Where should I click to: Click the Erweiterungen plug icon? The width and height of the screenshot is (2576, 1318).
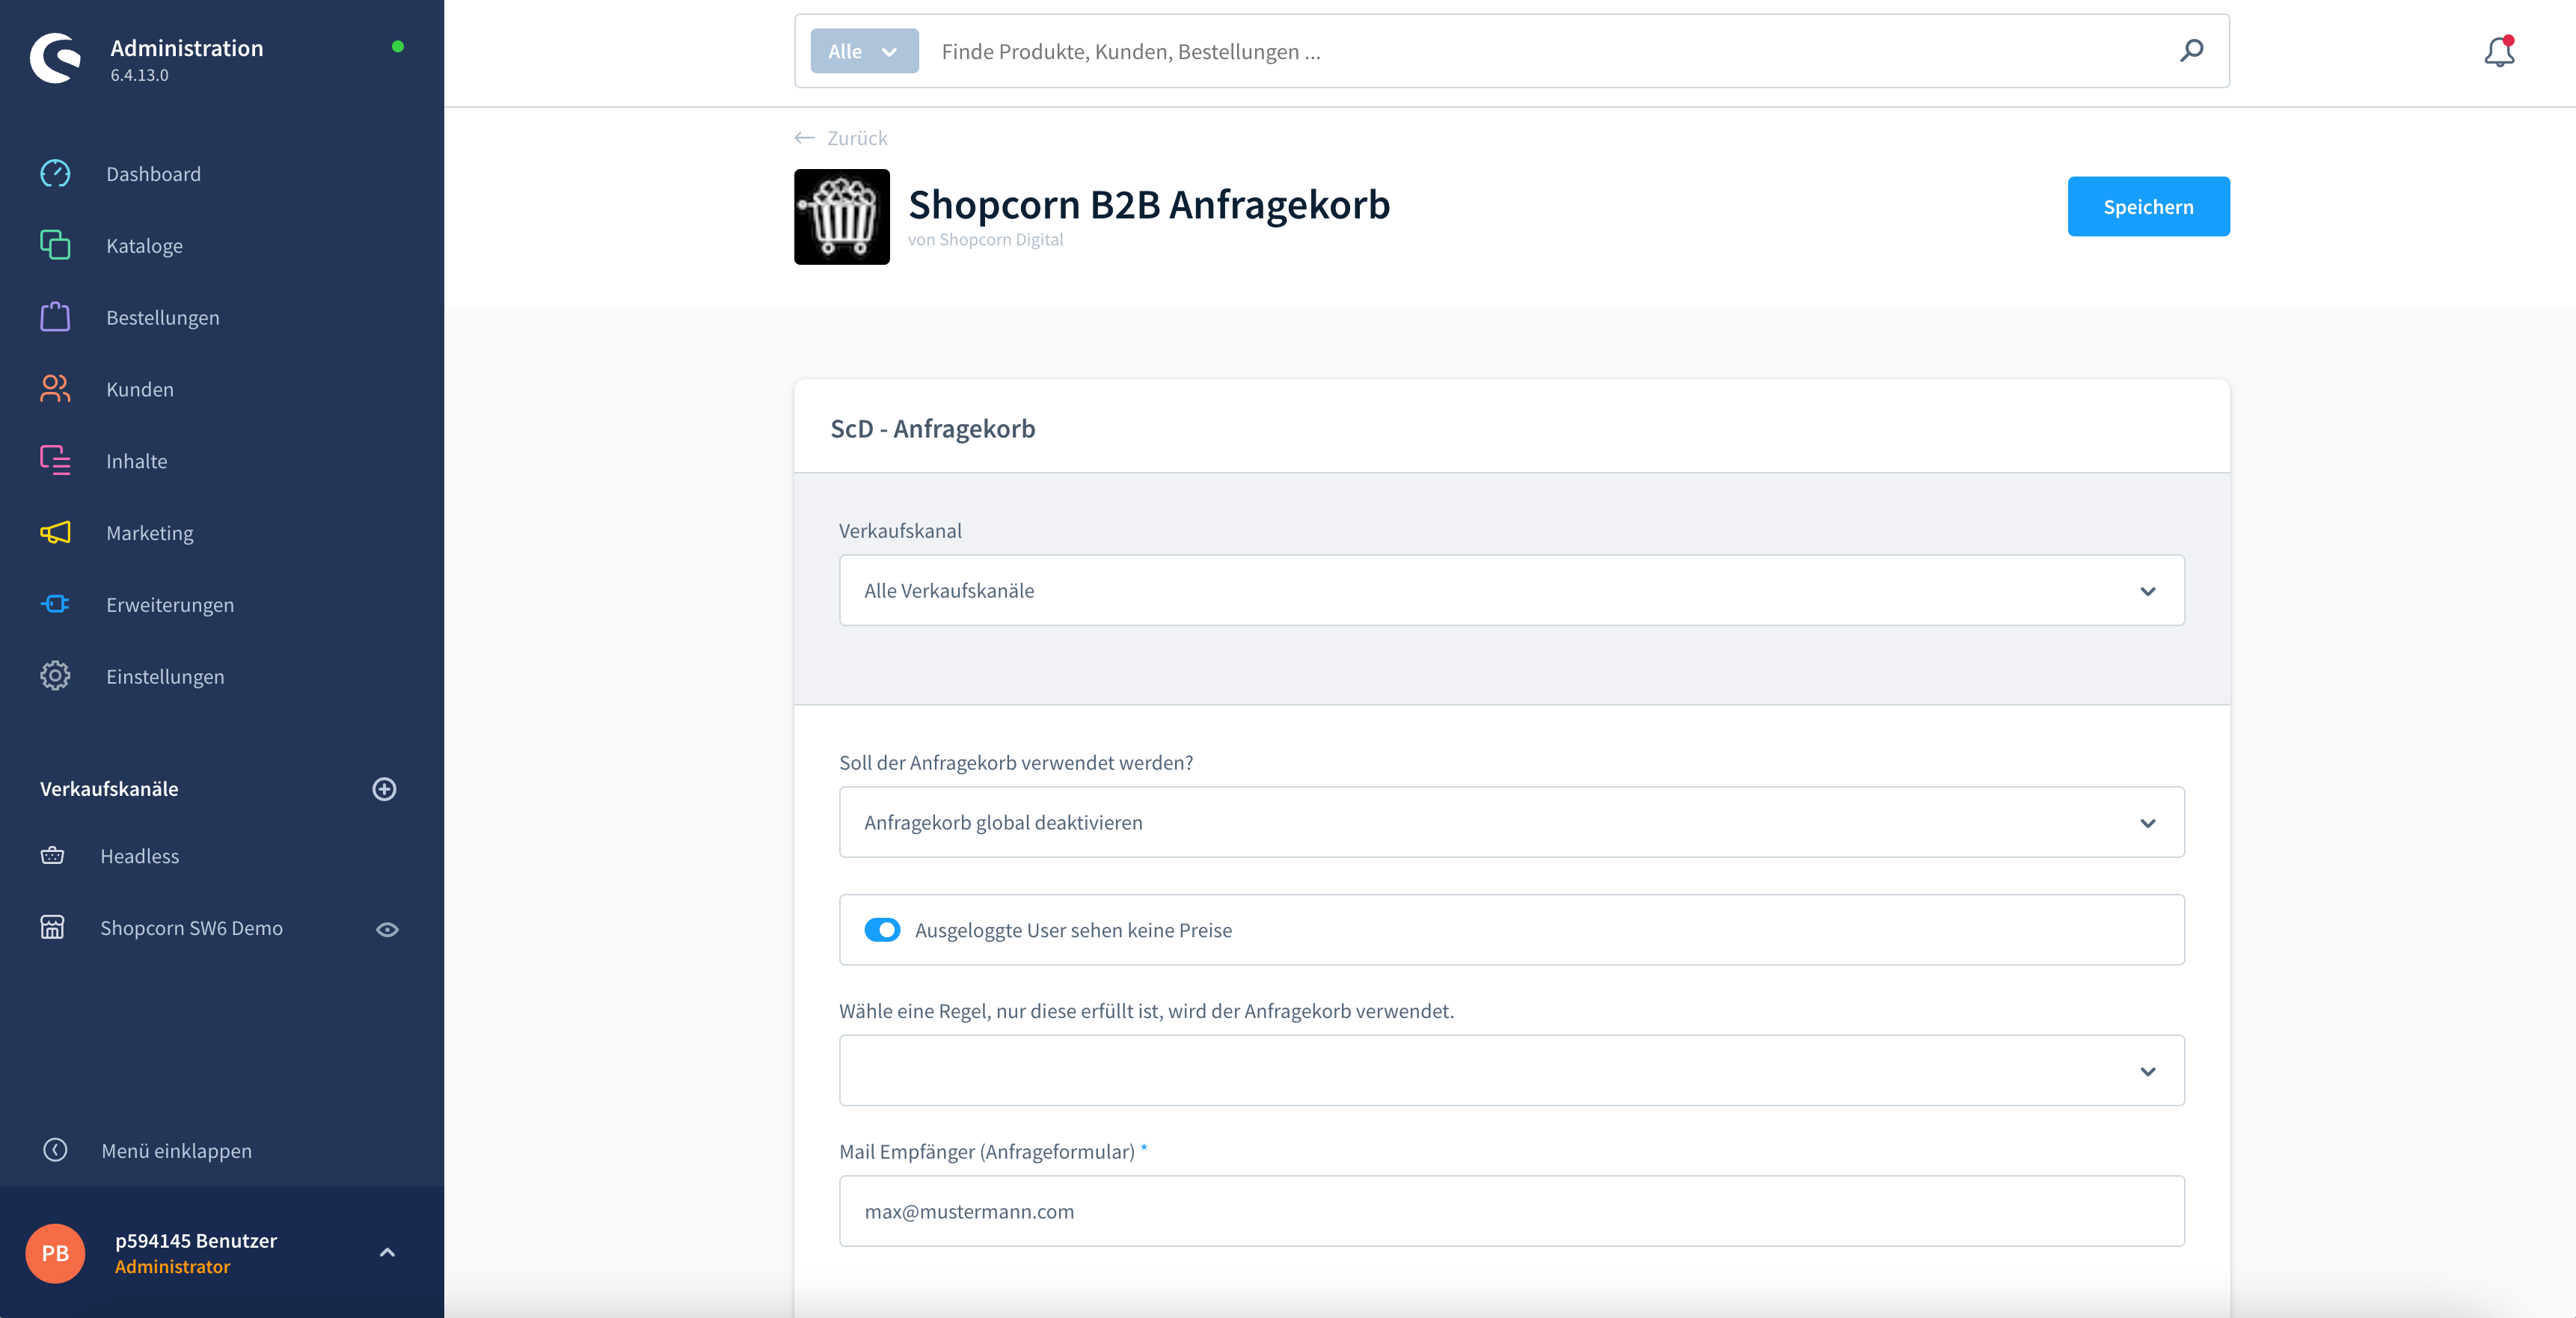(x=55, y=604)
